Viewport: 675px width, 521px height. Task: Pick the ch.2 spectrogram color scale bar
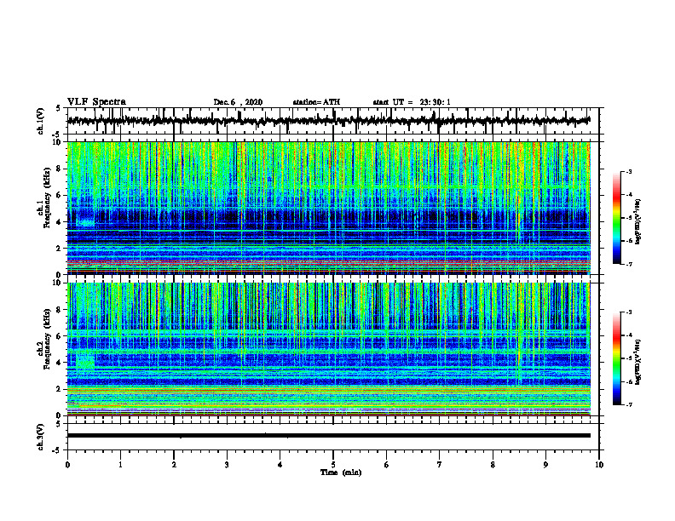click(x=617, y=358)
